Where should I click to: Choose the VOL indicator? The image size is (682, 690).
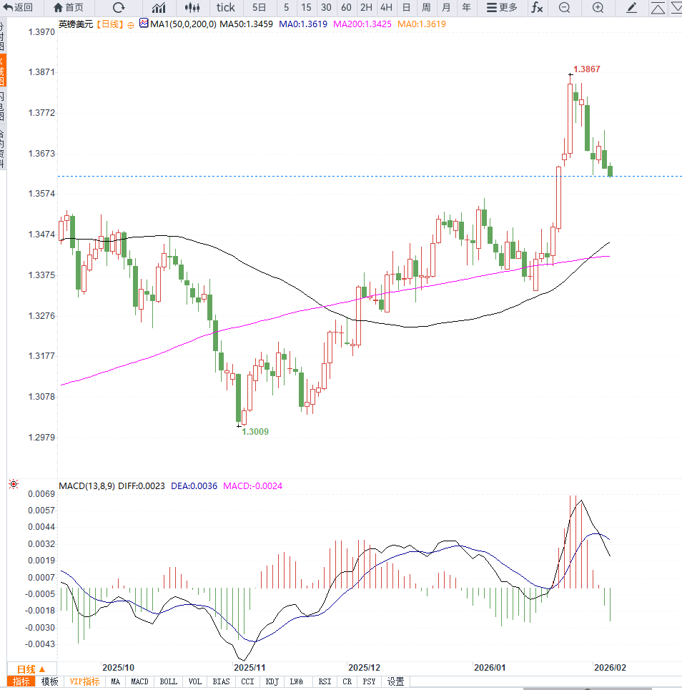click(195, 681)
